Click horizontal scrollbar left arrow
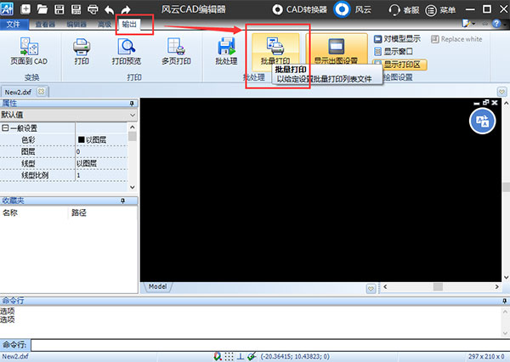Screen dimensions: 510x362 (385, 287)
